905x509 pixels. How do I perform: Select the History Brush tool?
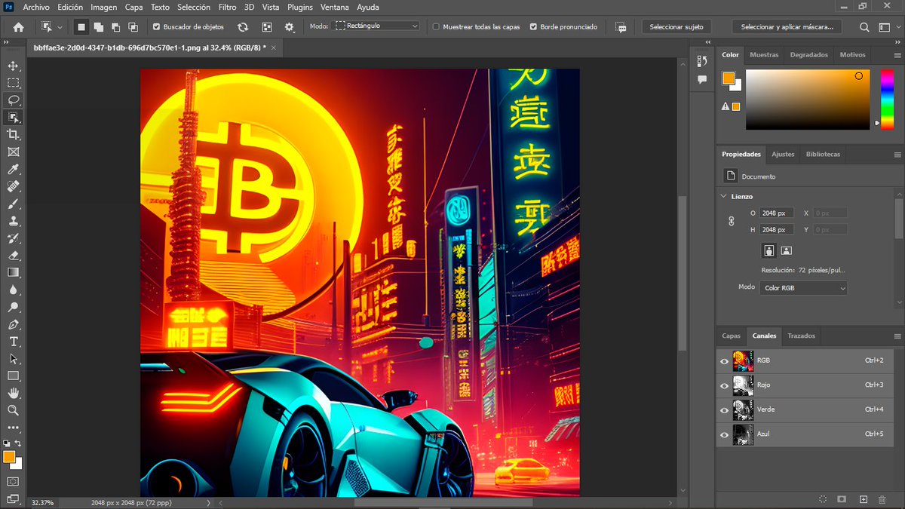14,238
